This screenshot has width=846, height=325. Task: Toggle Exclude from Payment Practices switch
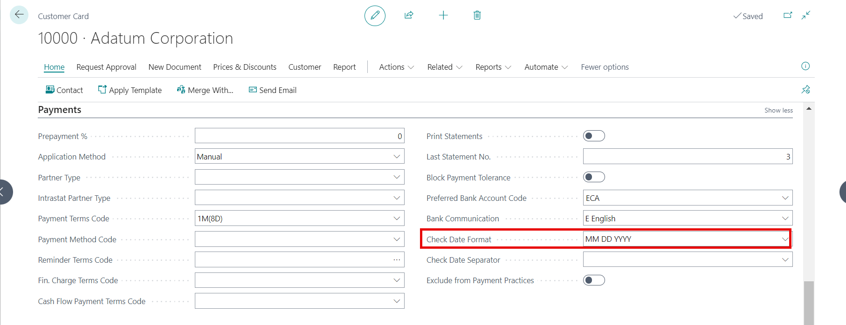(x=594, y=280)
